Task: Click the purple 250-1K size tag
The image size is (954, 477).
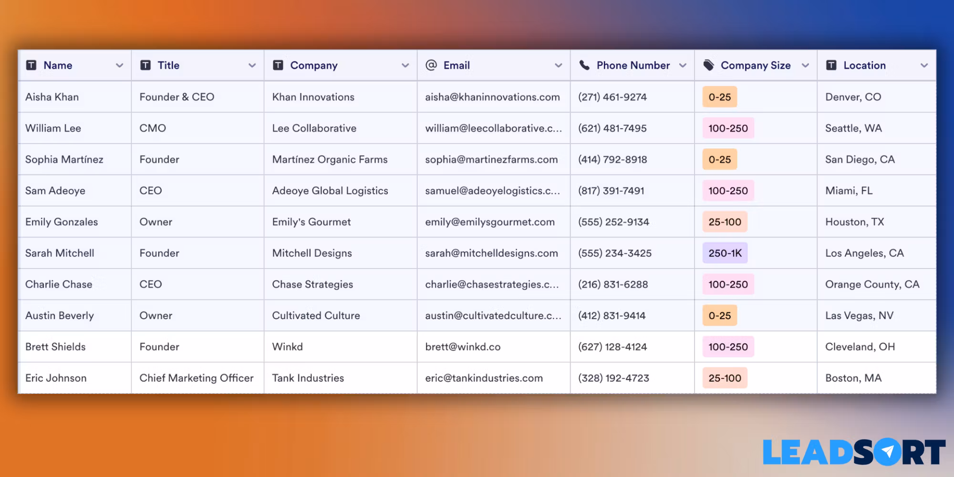Action: [x=725, y=253]
